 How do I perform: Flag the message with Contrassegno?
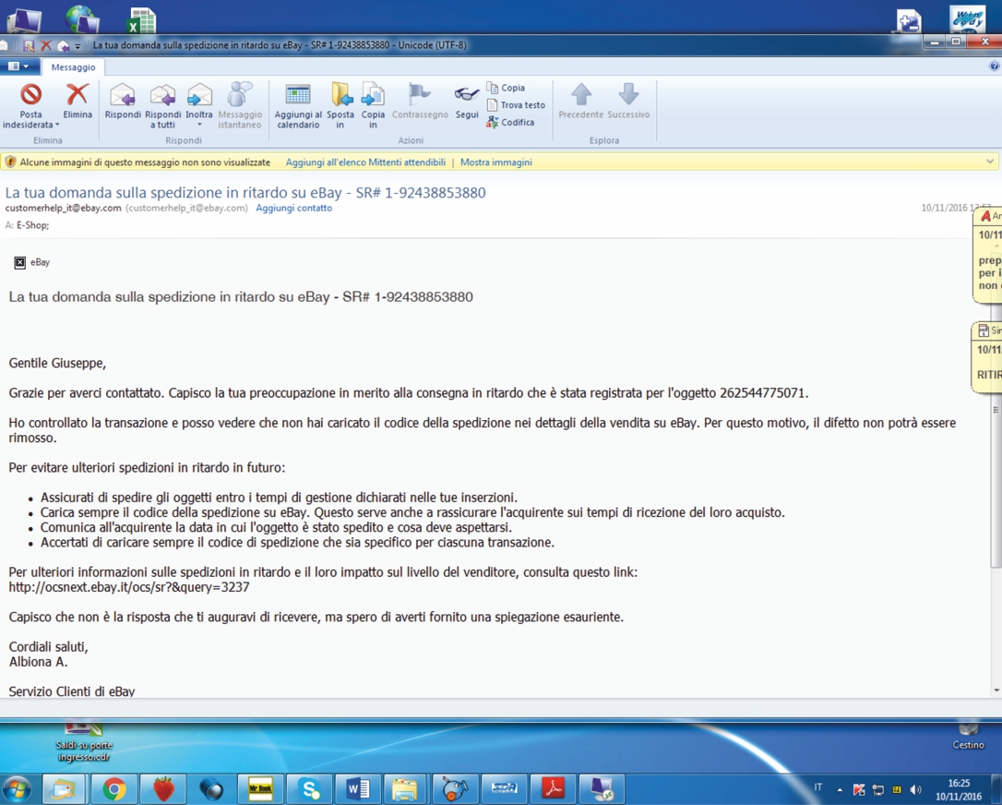[420, 101]
